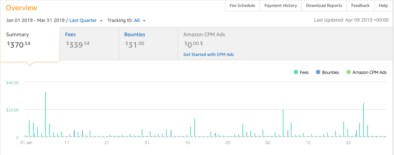Expand the Last Quarter date range dropdown
This screenshot has height=155, width=394.
point(86,20)
